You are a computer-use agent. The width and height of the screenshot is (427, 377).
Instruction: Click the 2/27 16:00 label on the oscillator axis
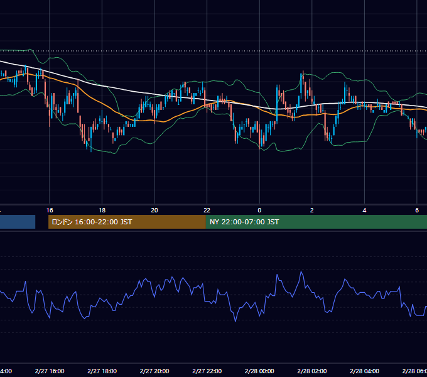click(x=50, y=371)
